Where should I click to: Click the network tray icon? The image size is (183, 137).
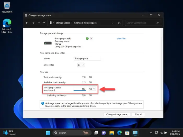click(x=157, y=133)
